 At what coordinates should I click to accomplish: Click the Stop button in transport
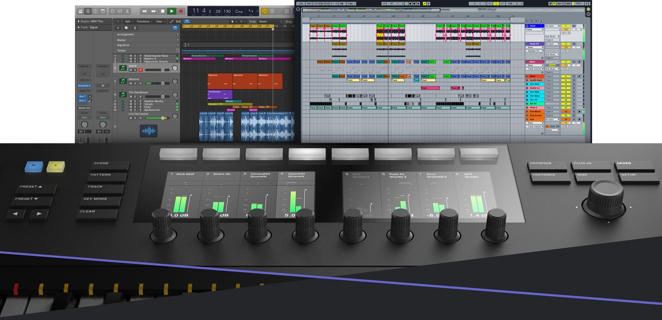pyautogui.click(x=163, y=11)
